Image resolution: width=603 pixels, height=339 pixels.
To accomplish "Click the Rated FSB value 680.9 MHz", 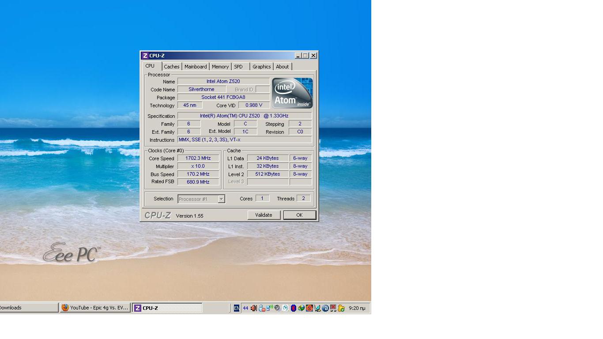I will pos(198,182).
